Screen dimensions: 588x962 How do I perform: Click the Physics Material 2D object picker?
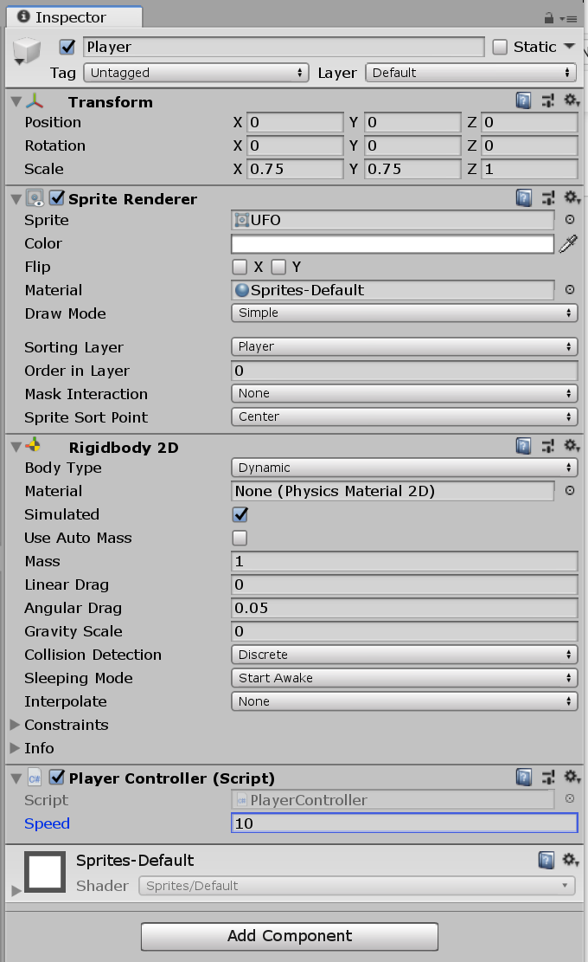pyautogui.click(x=570, y=491)
